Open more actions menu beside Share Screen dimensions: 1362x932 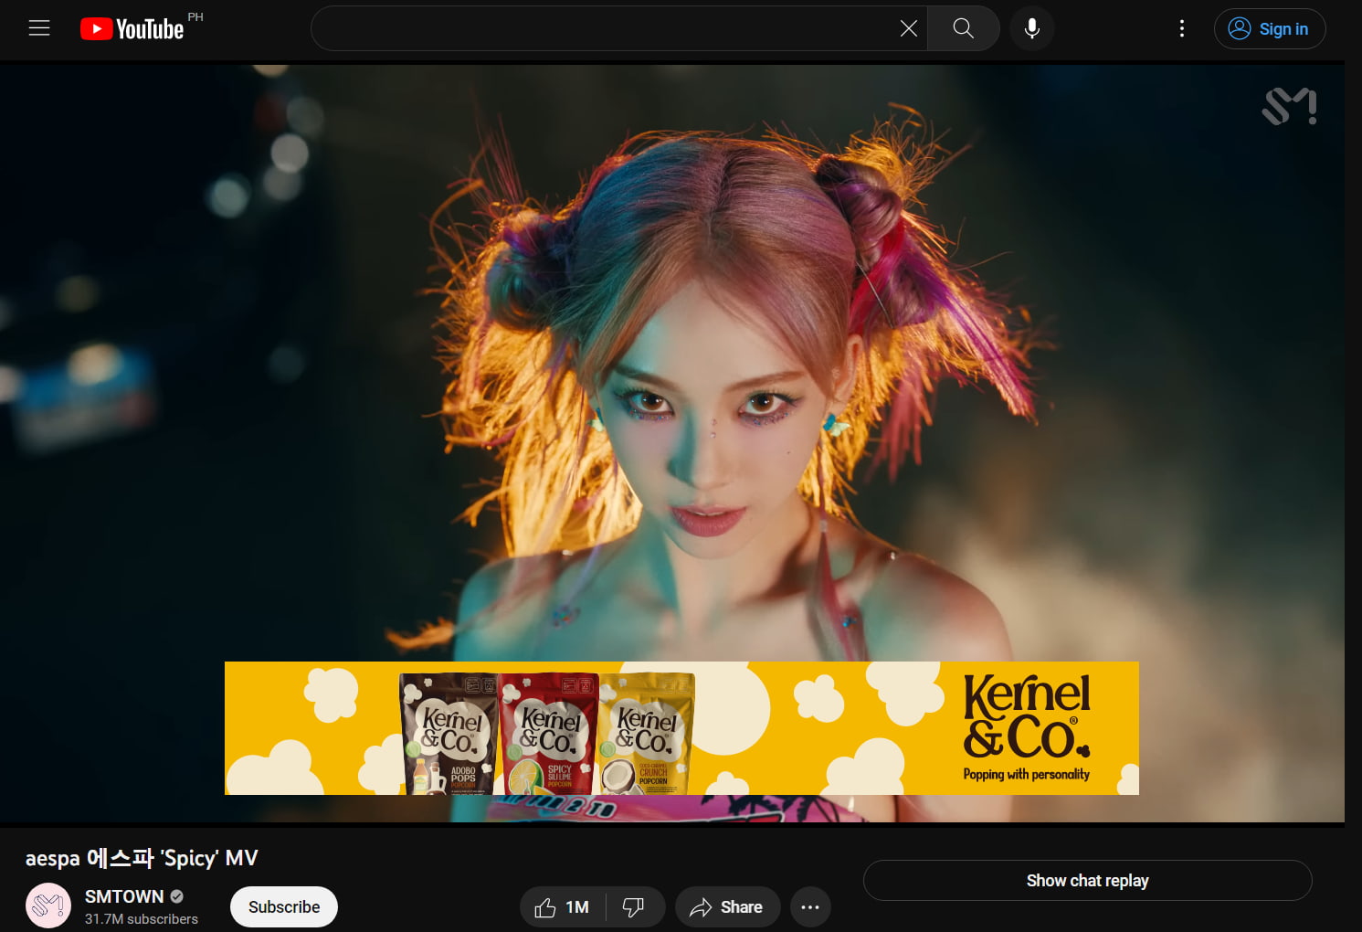[810, 907]
